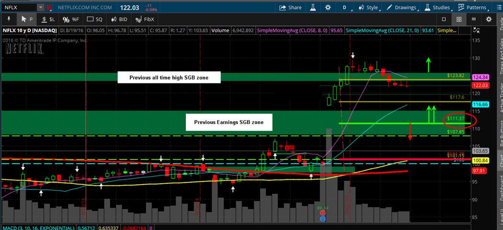Open the Patterns menu button
This screenshot has width=503, height=230.
click(472, 7)
